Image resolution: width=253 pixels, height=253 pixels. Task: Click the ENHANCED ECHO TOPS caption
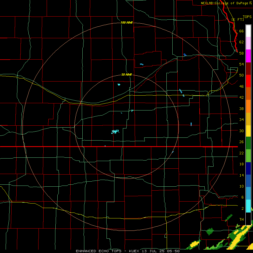click(99, 251)
